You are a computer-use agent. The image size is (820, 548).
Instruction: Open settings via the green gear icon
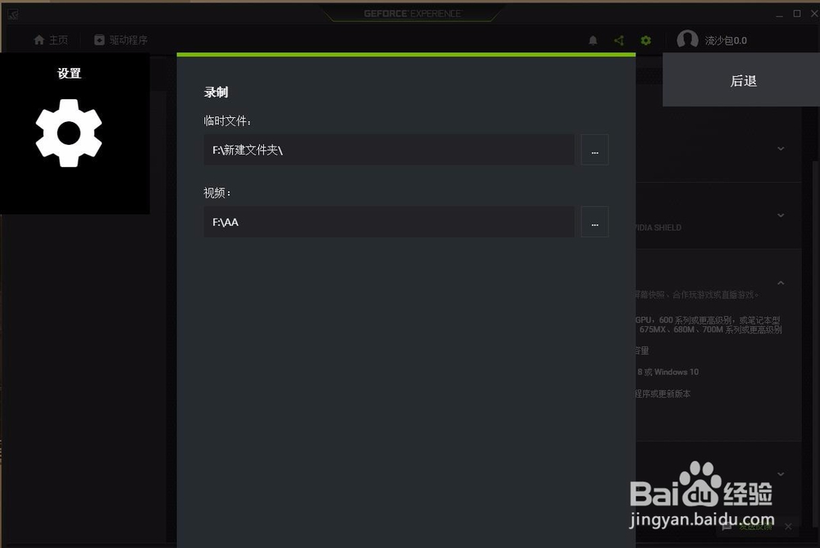pyautogui.click(x=645, y=39)
